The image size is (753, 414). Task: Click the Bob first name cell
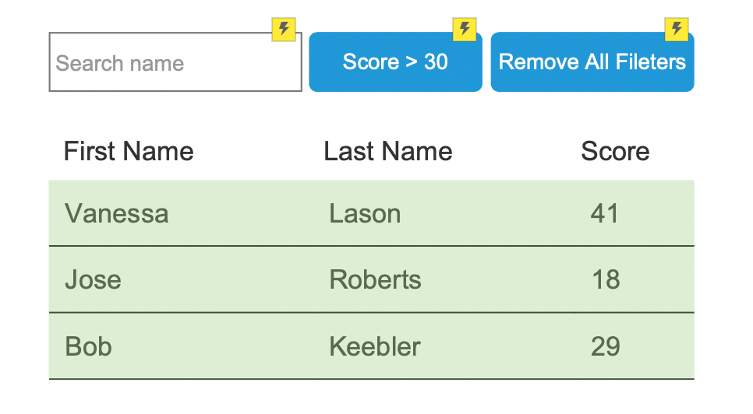coord(88,346)
